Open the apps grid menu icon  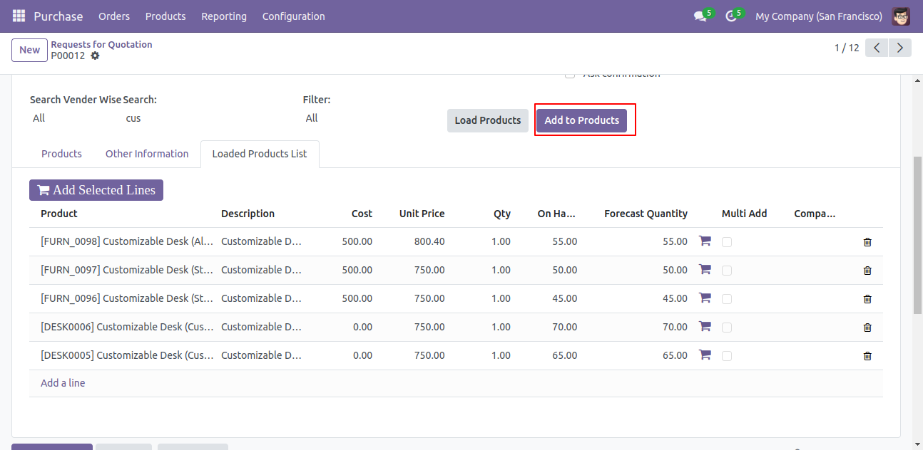pos(19,16)
